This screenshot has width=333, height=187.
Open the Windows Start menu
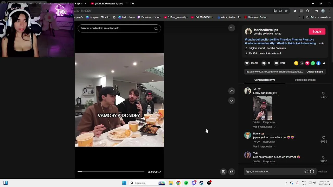(124, 183)
